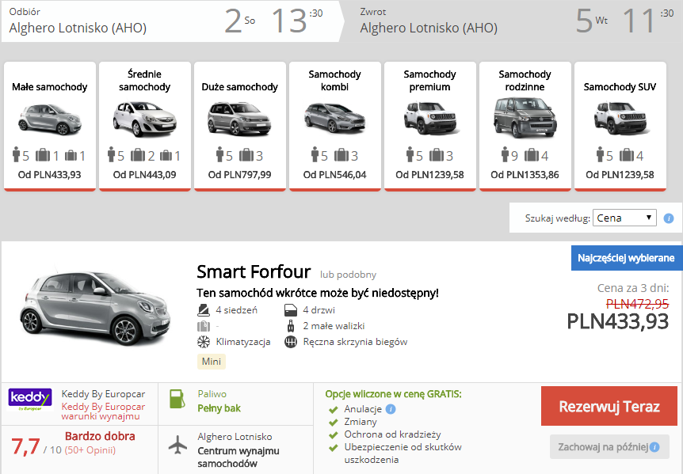Click the luggage icon on Samochody premium card
This screenshot has width=683, height=474.
click(436, 155)
